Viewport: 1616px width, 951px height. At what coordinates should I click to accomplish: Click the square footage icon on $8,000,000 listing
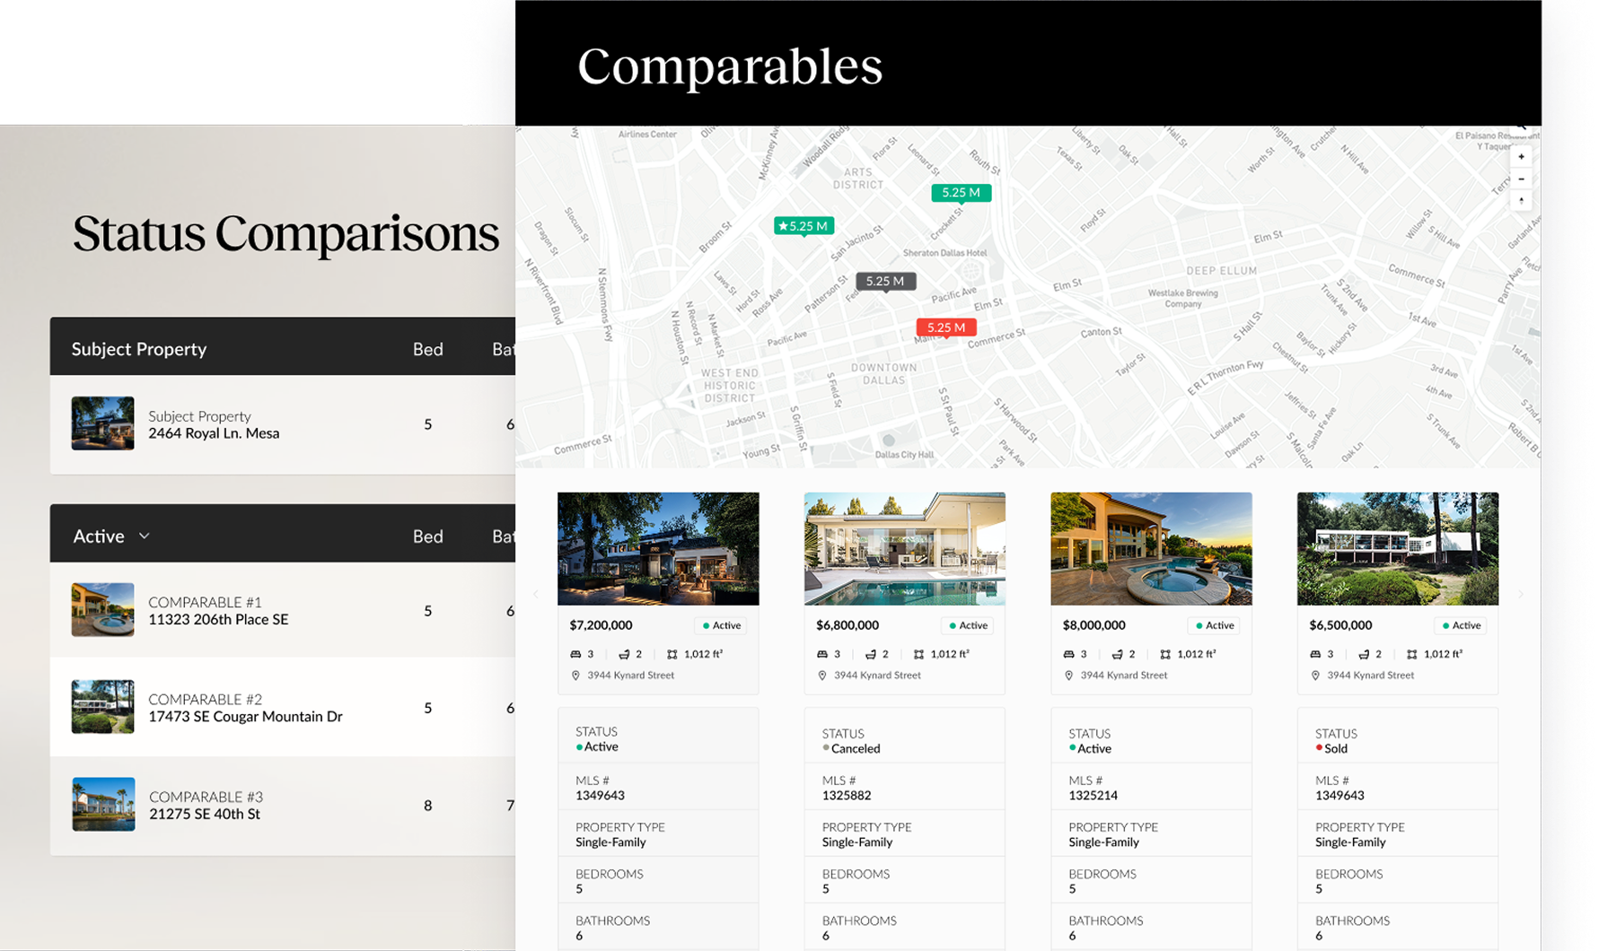[x=1165, y=654]
